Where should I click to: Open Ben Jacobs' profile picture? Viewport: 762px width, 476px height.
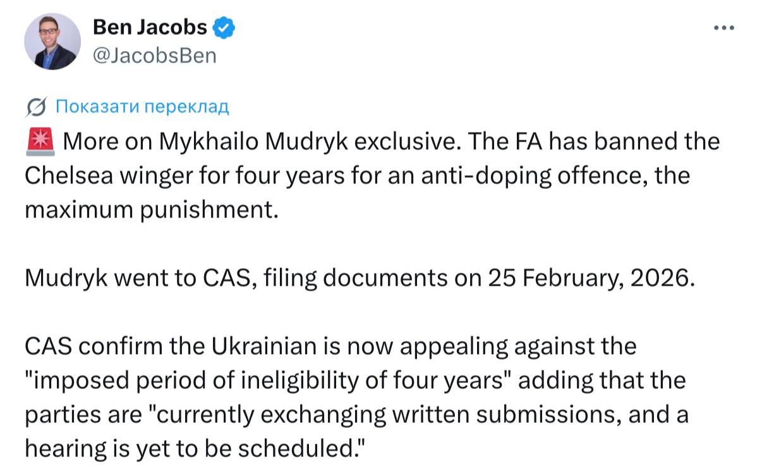click(x=52, y=41)
